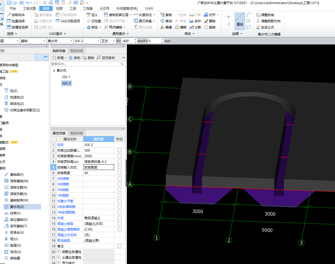
Task: Open the 工程设置 ribbon tab
Action: coord(29,8)
